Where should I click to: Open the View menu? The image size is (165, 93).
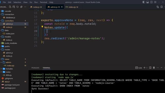25,2
